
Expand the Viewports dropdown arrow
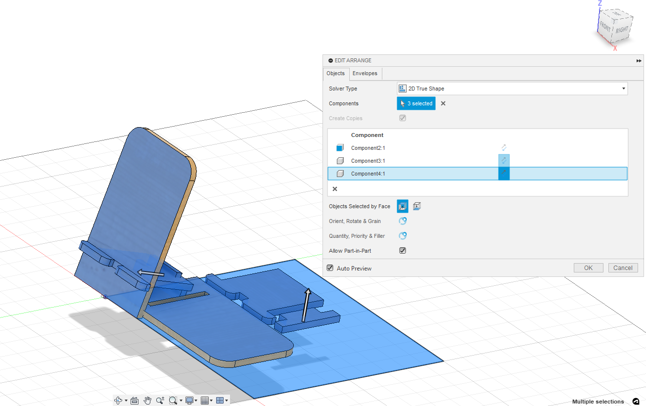[227, 401]
